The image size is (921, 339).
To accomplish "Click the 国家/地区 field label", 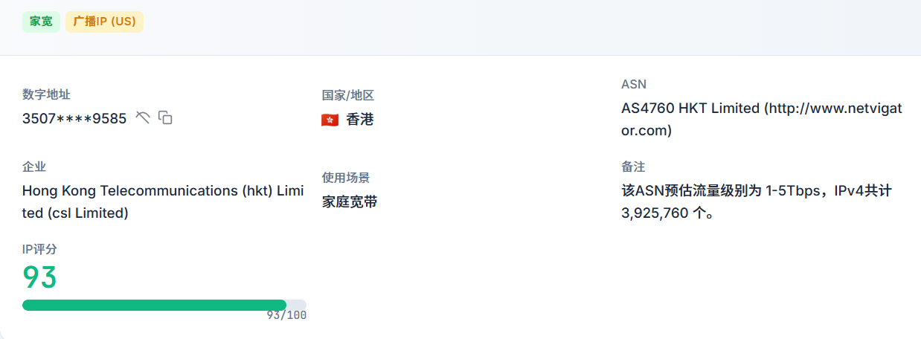I will [347, 95].
